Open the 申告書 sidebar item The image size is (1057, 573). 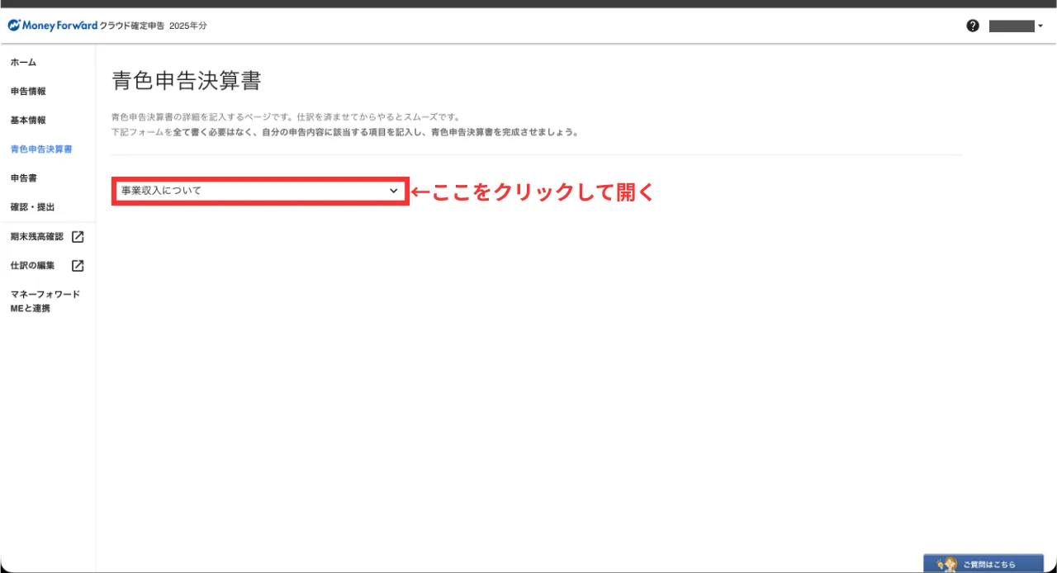(x=23, y=178)
